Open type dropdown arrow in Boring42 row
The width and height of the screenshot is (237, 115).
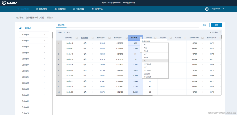point(92,43)
